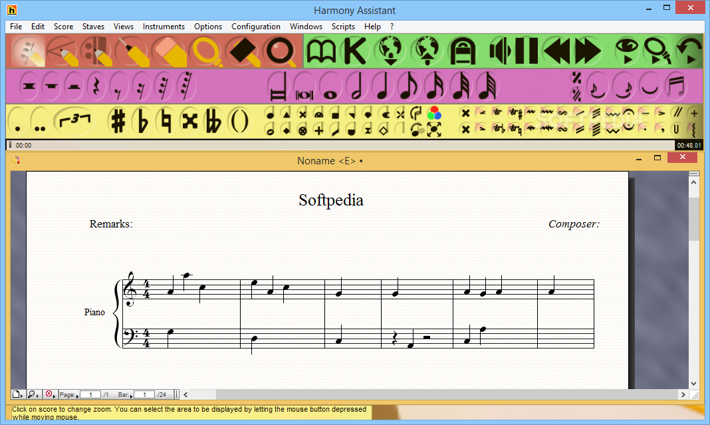Image resolution: width=710 pixels, height=425 pixels.
Task: Toggle the natural accidental
Action: 166,122
